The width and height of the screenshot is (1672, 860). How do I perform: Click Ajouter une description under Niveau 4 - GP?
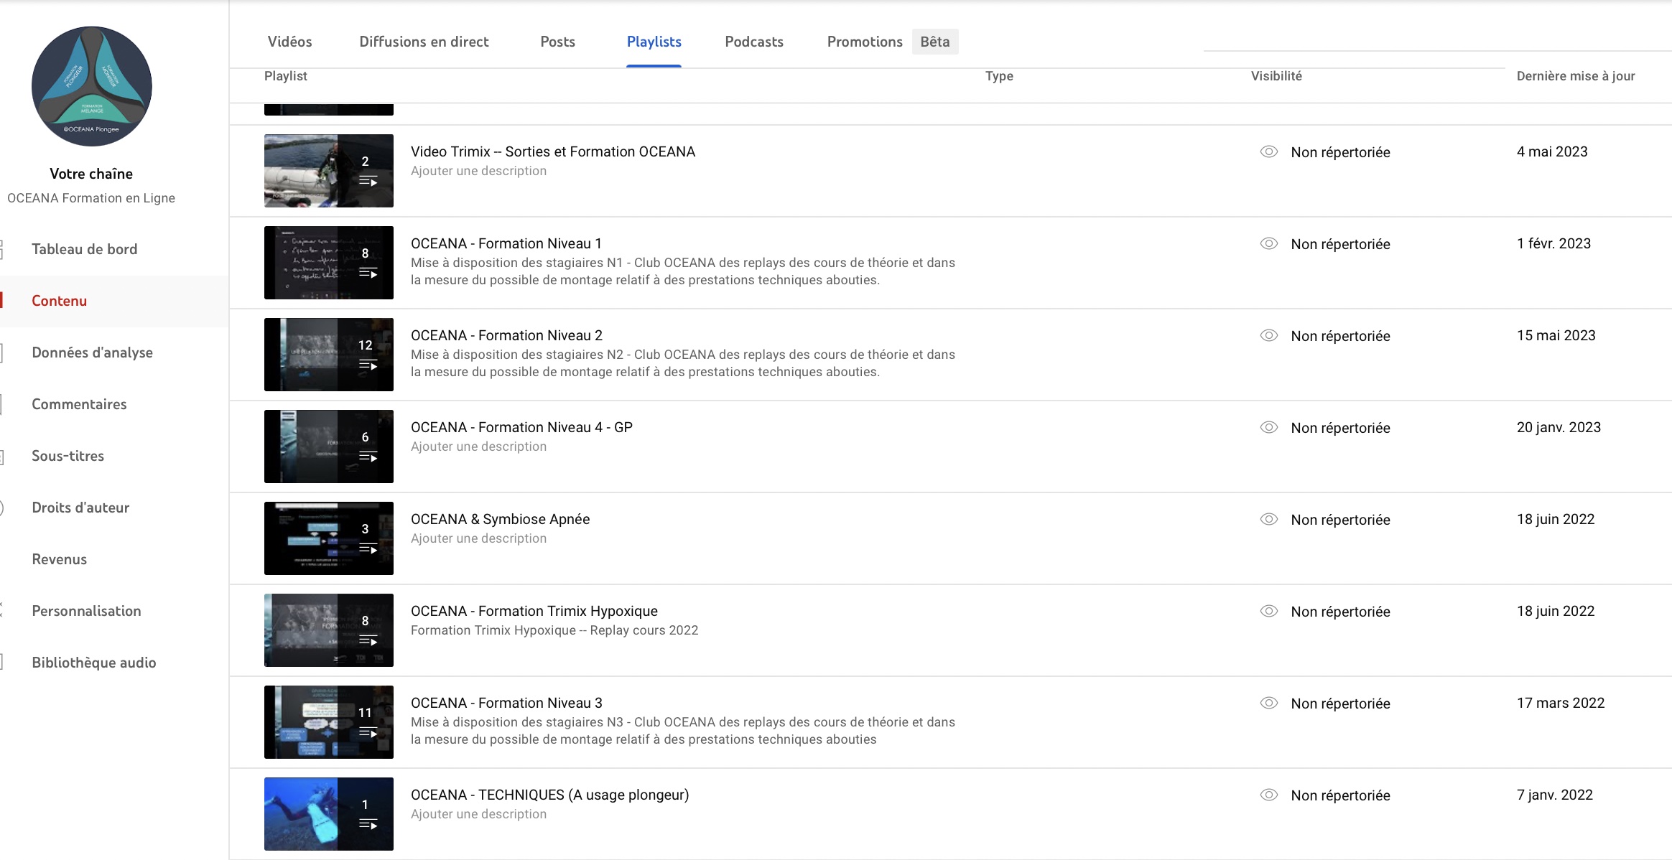(x=478, y=447)
